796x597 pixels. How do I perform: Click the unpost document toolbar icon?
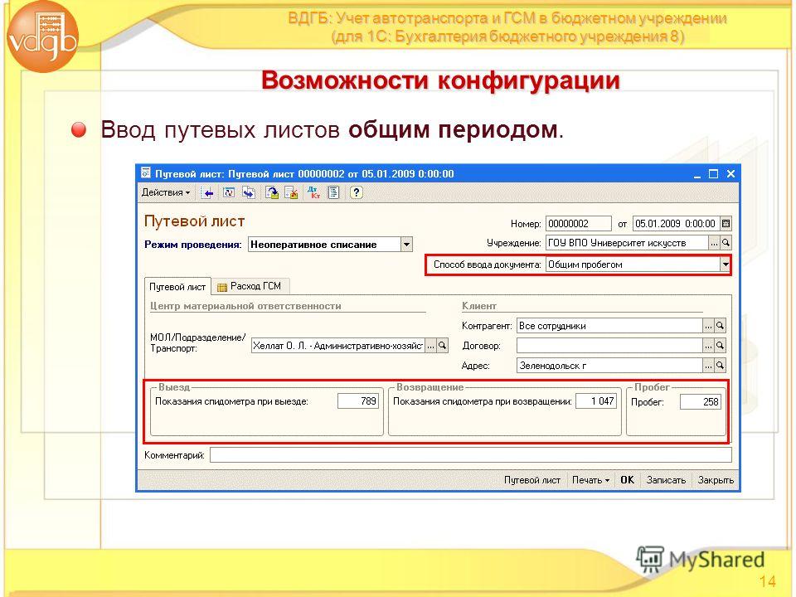pos(291,192)
